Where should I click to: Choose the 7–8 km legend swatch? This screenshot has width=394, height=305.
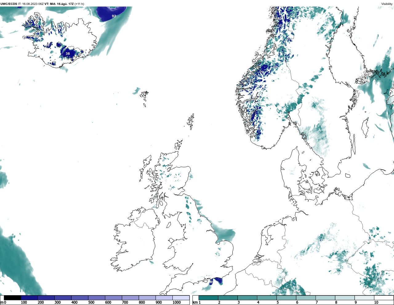point(325,298)
